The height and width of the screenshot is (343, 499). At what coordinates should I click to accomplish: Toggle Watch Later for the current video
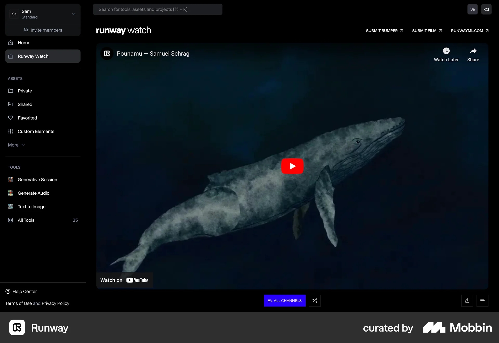pyautogui.click(x=446, y=55)
